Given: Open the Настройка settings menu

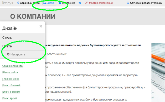Looking at the screenshot, I should click(67, 3).
